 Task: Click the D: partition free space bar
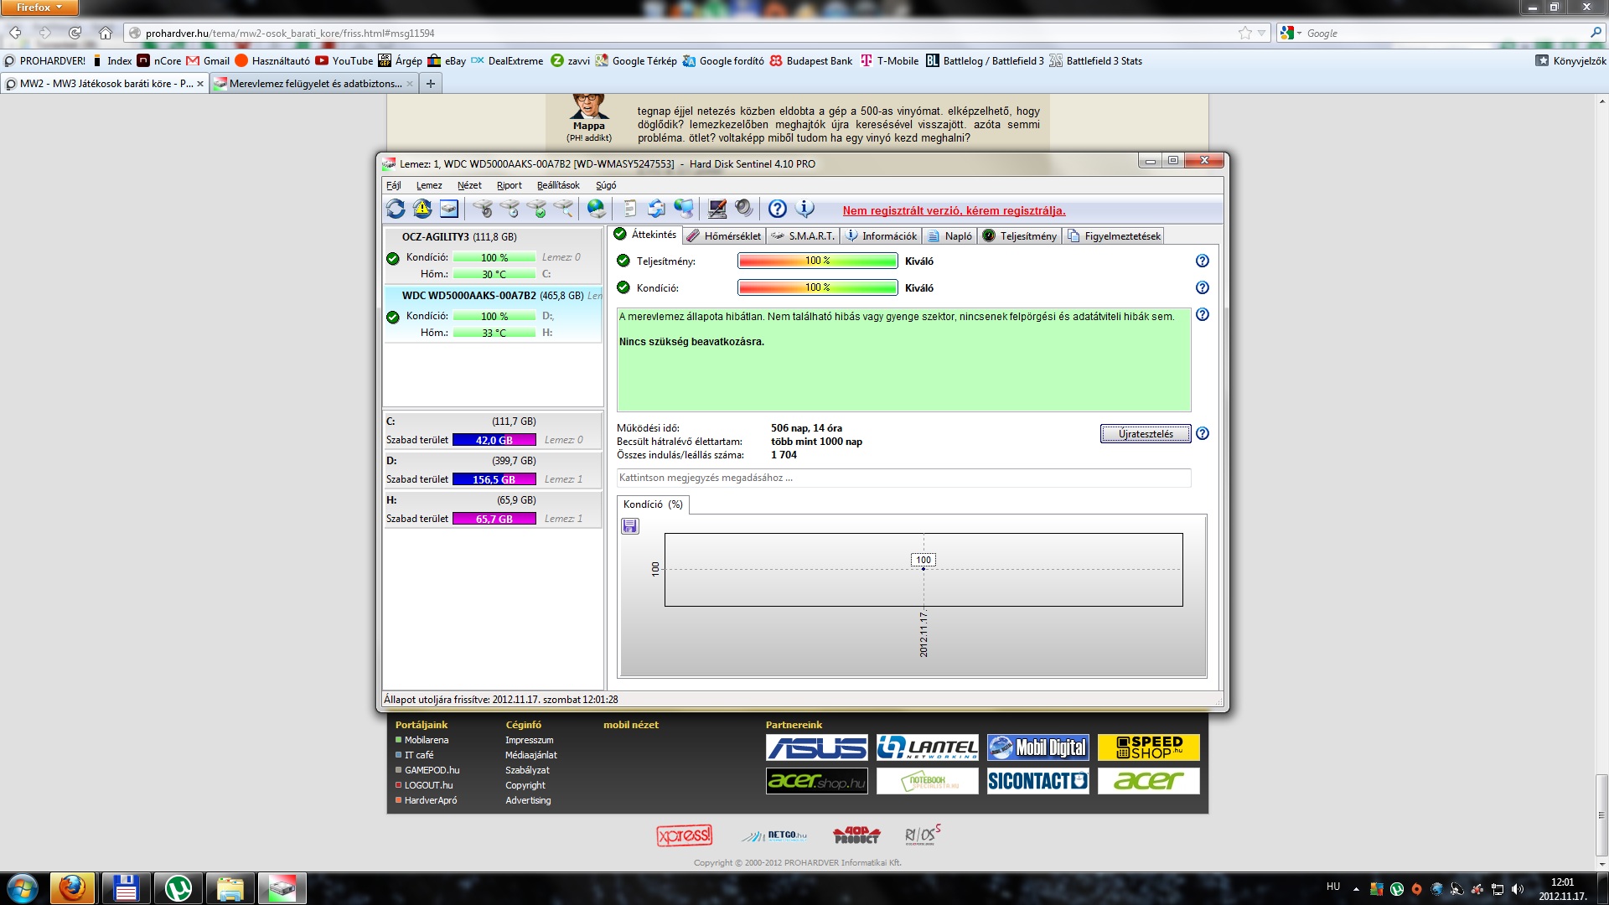[494, 479]
